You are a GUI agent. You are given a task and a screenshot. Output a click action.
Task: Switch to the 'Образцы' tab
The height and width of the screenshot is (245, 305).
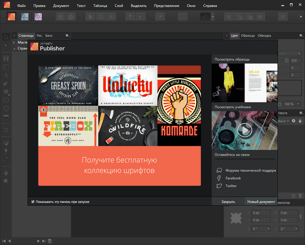pos(248,36)
